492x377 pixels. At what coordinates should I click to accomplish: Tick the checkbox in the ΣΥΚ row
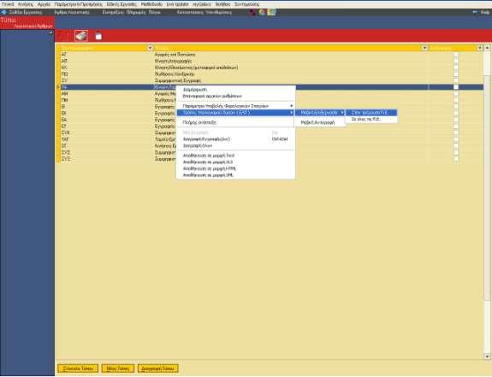456,133
